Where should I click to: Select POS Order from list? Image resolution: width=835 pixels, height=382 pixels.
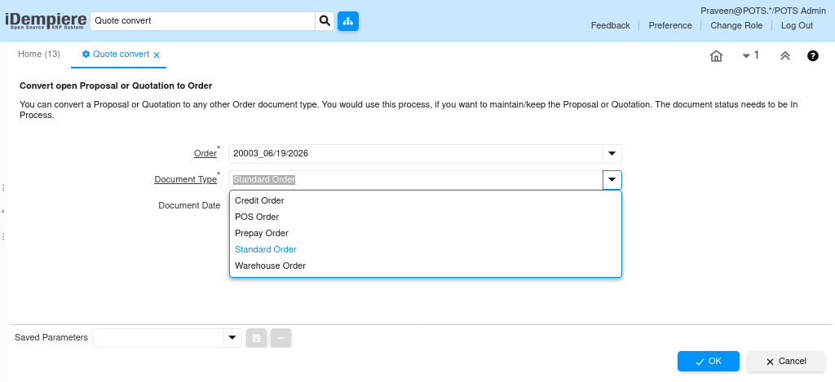[x=426, y=217]
